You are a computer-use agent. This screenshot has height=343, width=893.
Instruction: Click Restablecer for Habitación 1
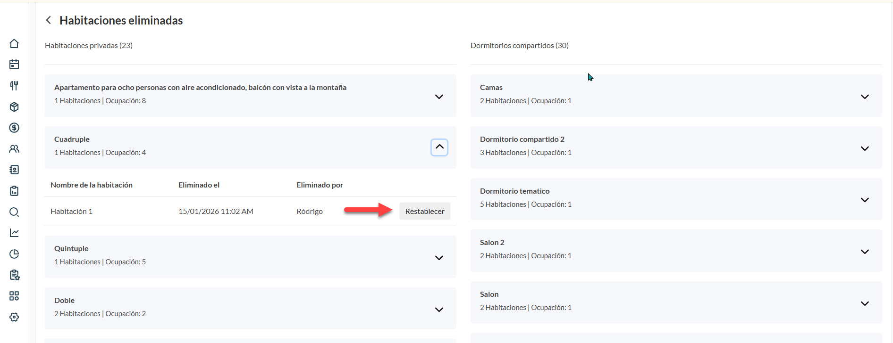tap(424, 211)
